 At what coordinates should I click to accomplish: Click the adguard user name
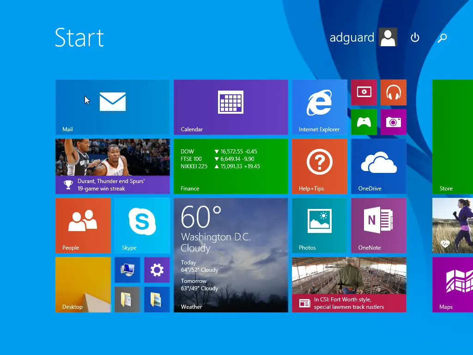[352, 38]
